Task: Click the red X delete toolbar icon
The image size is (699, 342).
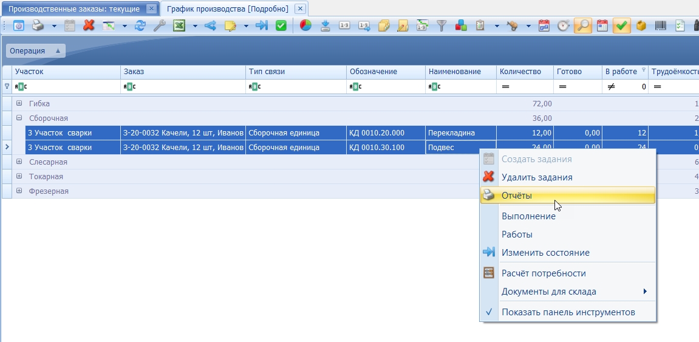Action: (89, 26)
